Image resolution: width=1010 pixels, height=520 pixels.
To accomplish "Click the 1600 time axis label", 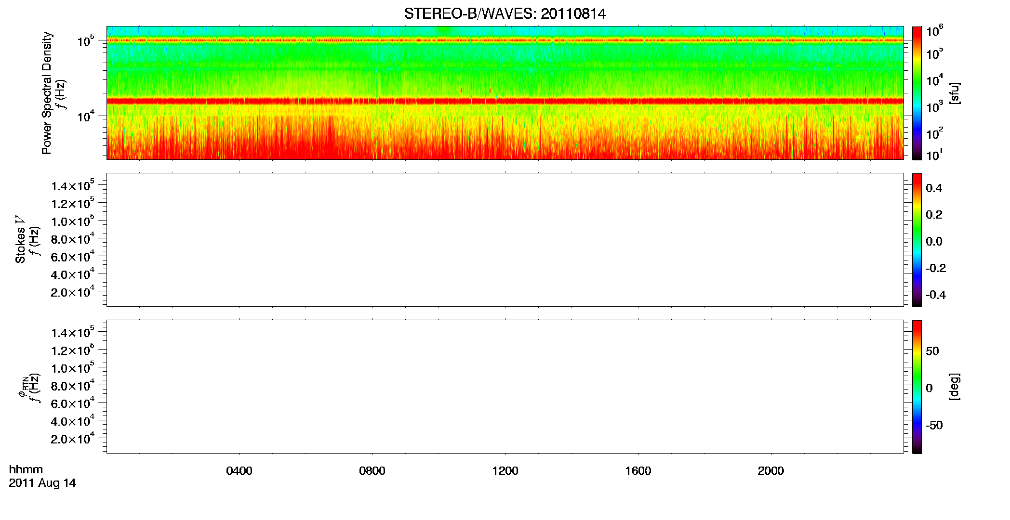I will coord(638,471).
